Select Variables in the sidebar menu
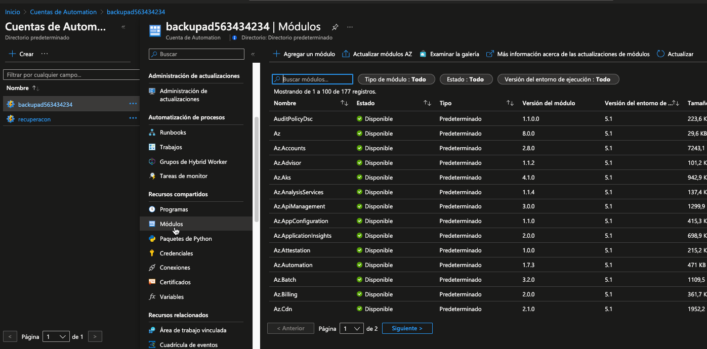The height and width of the screenshot is (349, 707). tap(172, 297)
